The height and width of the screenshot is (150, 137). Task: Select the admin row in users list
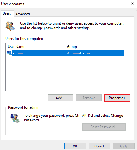[x=66, y=53]
